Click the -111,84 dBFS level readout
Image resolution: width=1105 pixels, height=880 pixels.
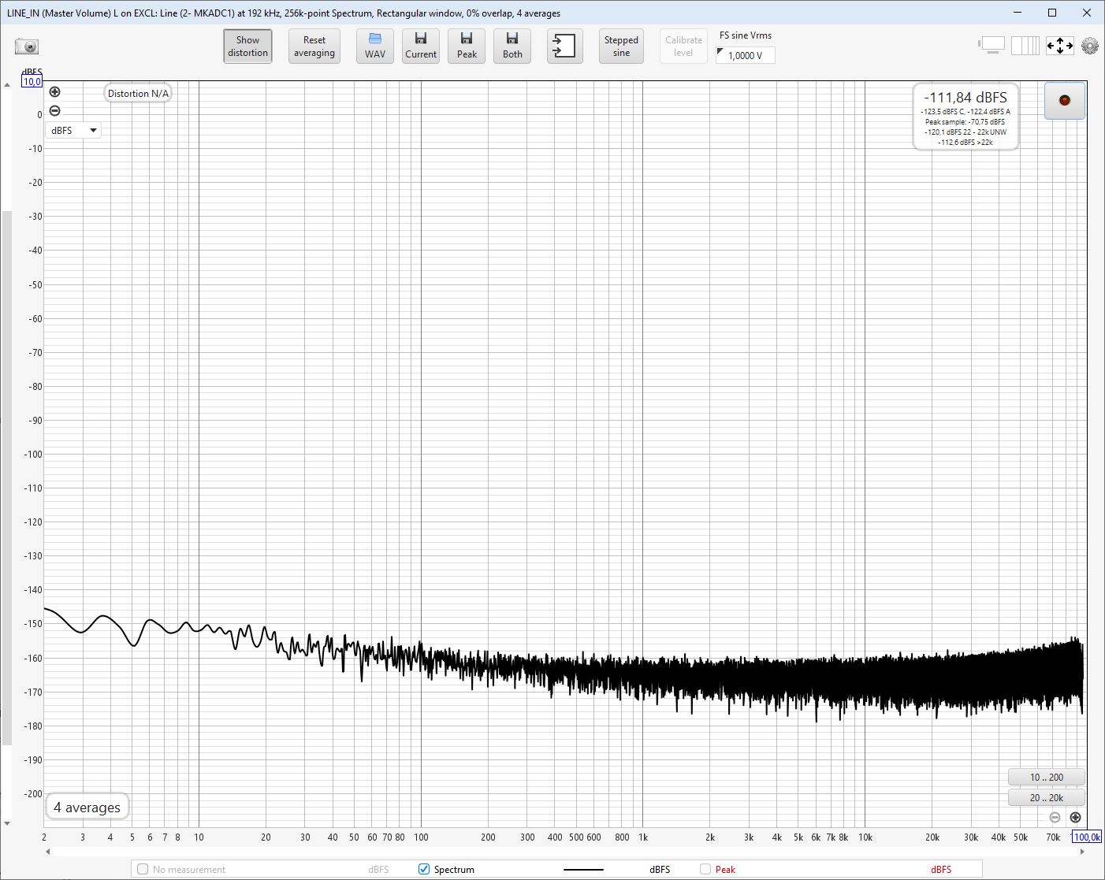[965, 97]
